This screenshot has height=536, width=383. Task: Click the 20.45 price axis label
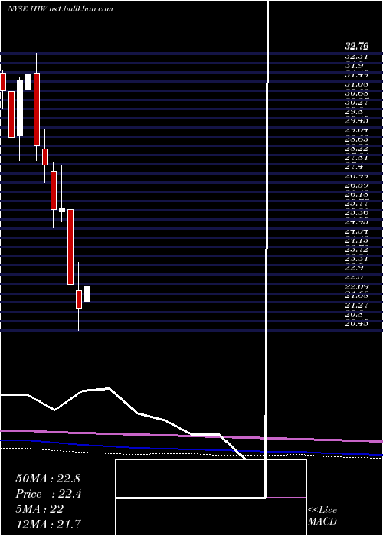pos(356,323)
